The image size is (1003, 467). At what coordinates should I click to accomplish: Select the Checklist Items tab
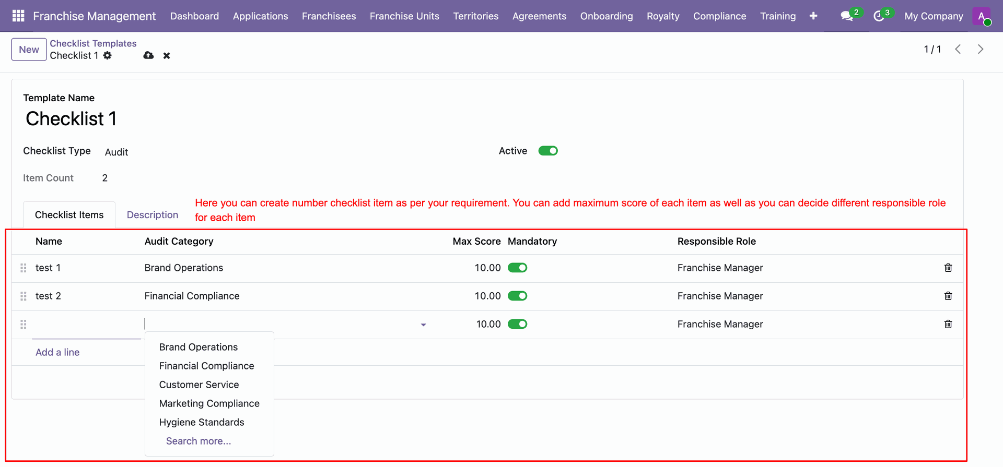69,215
